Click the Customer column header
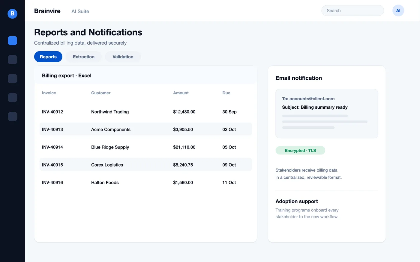This screenshot has width=420, height=262. coord(101,93)
